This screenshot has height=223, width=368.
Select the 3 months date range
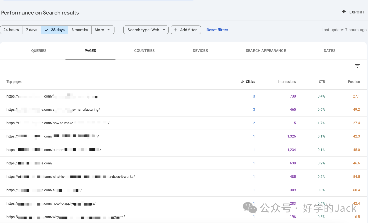click(x=80, y=30)
